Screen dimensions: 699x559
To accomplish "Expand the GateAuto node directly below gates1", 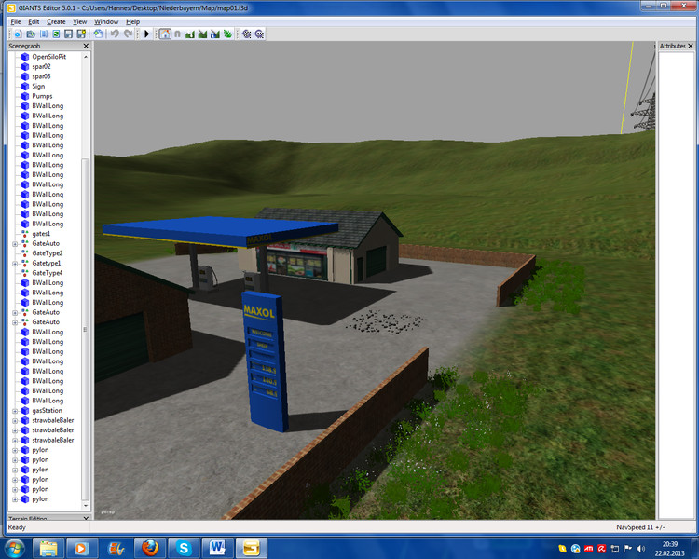I will (15, 244).
